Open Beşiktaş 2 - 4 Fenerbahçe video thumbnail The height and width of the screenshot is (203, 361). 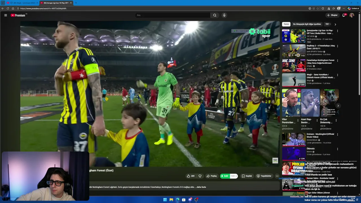tap(294, 51)
